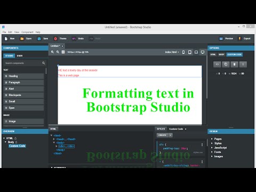Viewport: 256px width, 192px height.
Task: Open the index.html page dropdown
Action: [x=172, y=52]
